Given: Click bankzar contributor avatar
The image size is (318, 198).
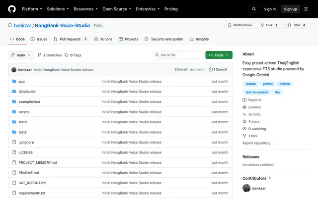Looking at the screenshot, I should click(246, 188).
